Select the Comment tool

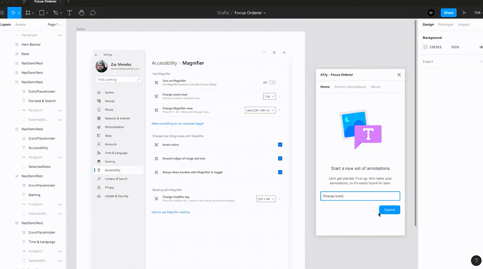[93, 13]
